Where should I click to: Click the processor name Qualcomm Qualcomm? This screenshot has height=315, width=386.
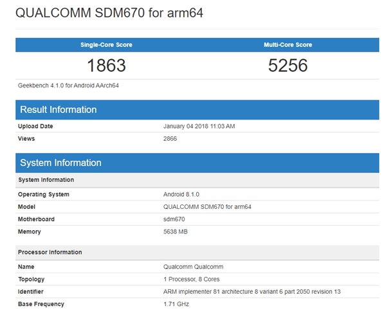click(194, 267)
